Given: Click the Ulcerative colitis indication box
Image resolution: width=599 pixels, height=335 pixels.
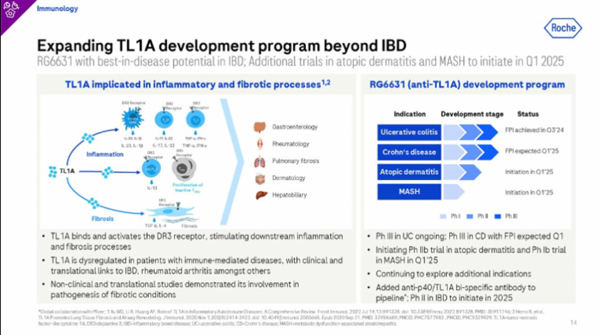Looking at the screenshot, I should coord(409,132).
